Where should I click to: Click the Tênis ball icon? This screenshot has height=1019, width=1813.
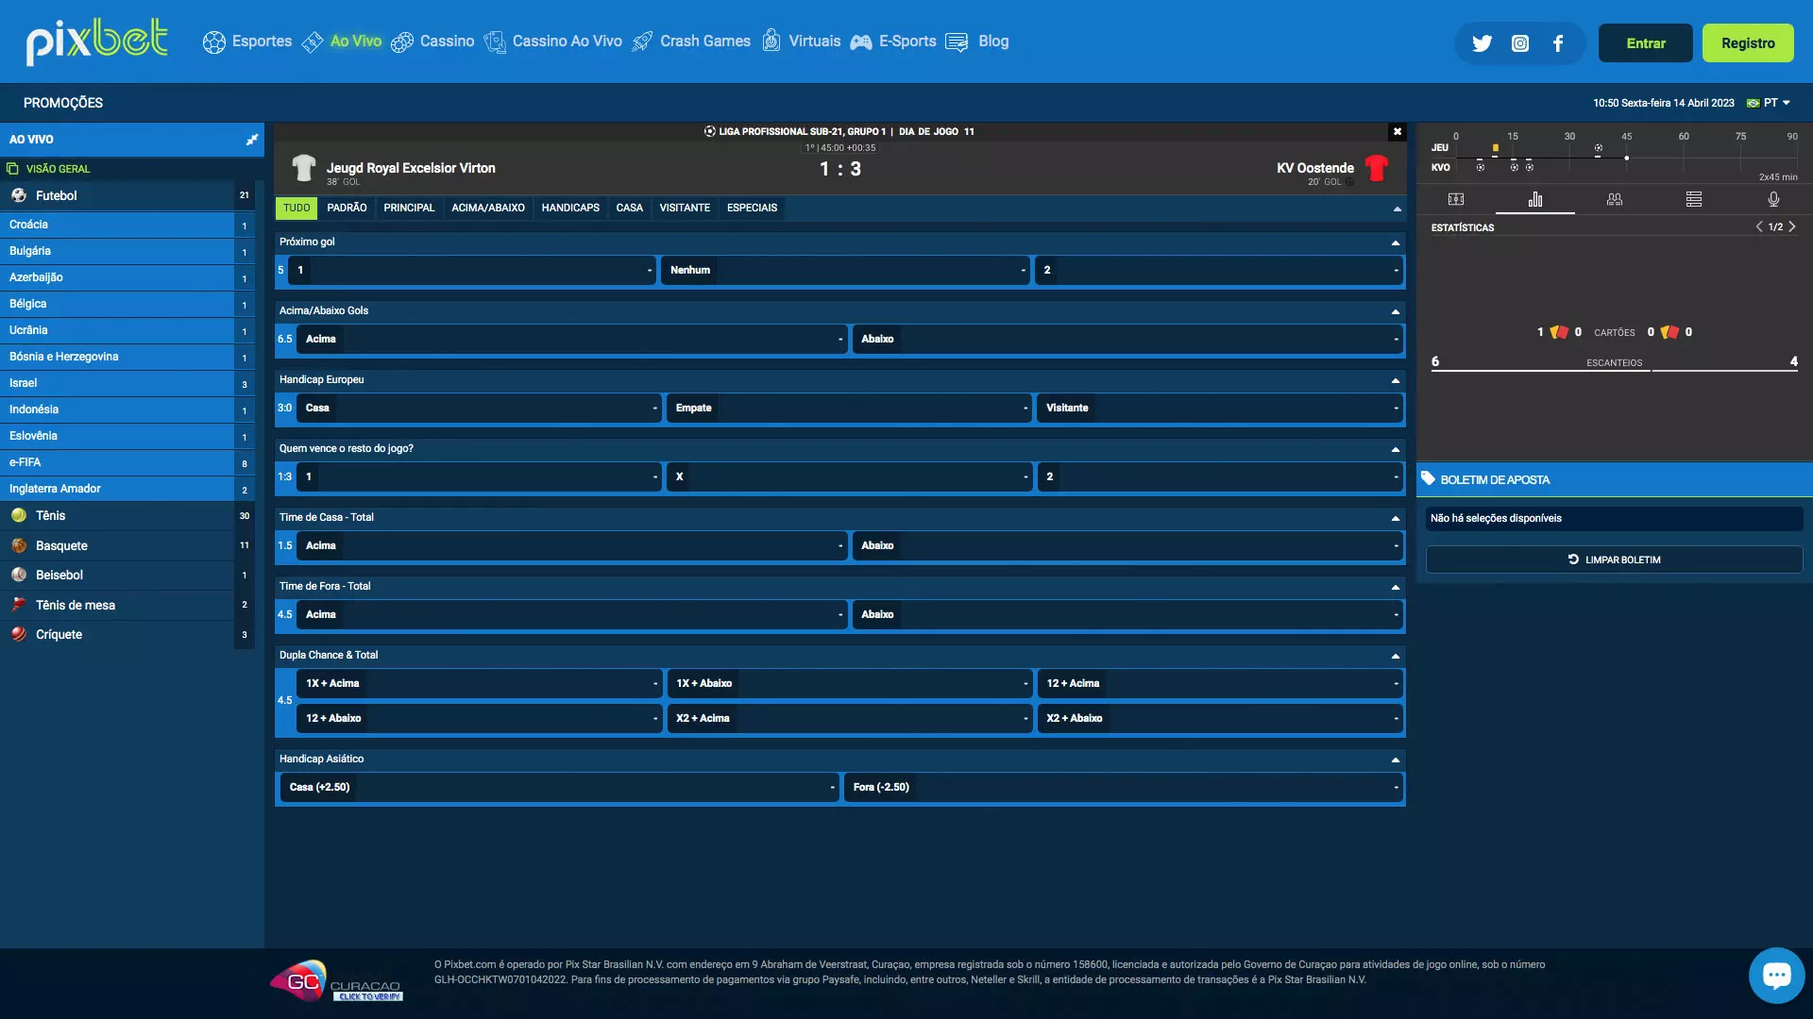(x=19, y=515)
